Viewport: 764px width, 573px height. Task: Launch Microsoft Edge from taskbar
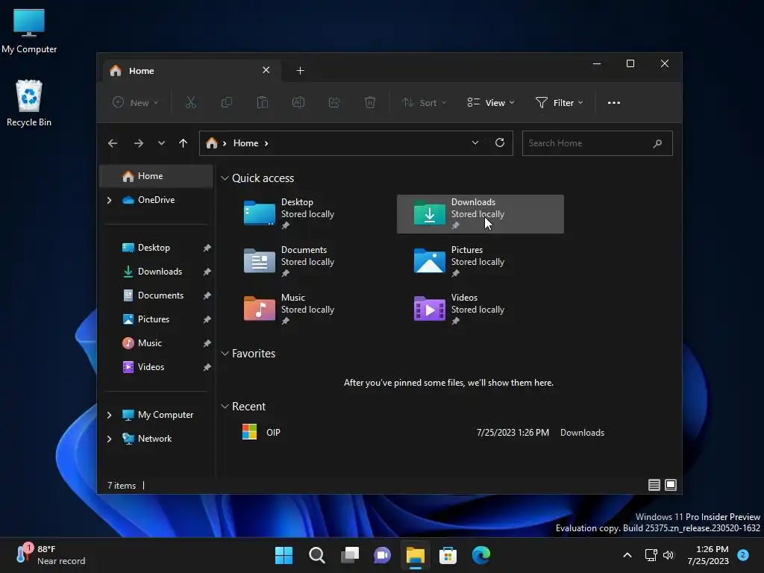481,555
